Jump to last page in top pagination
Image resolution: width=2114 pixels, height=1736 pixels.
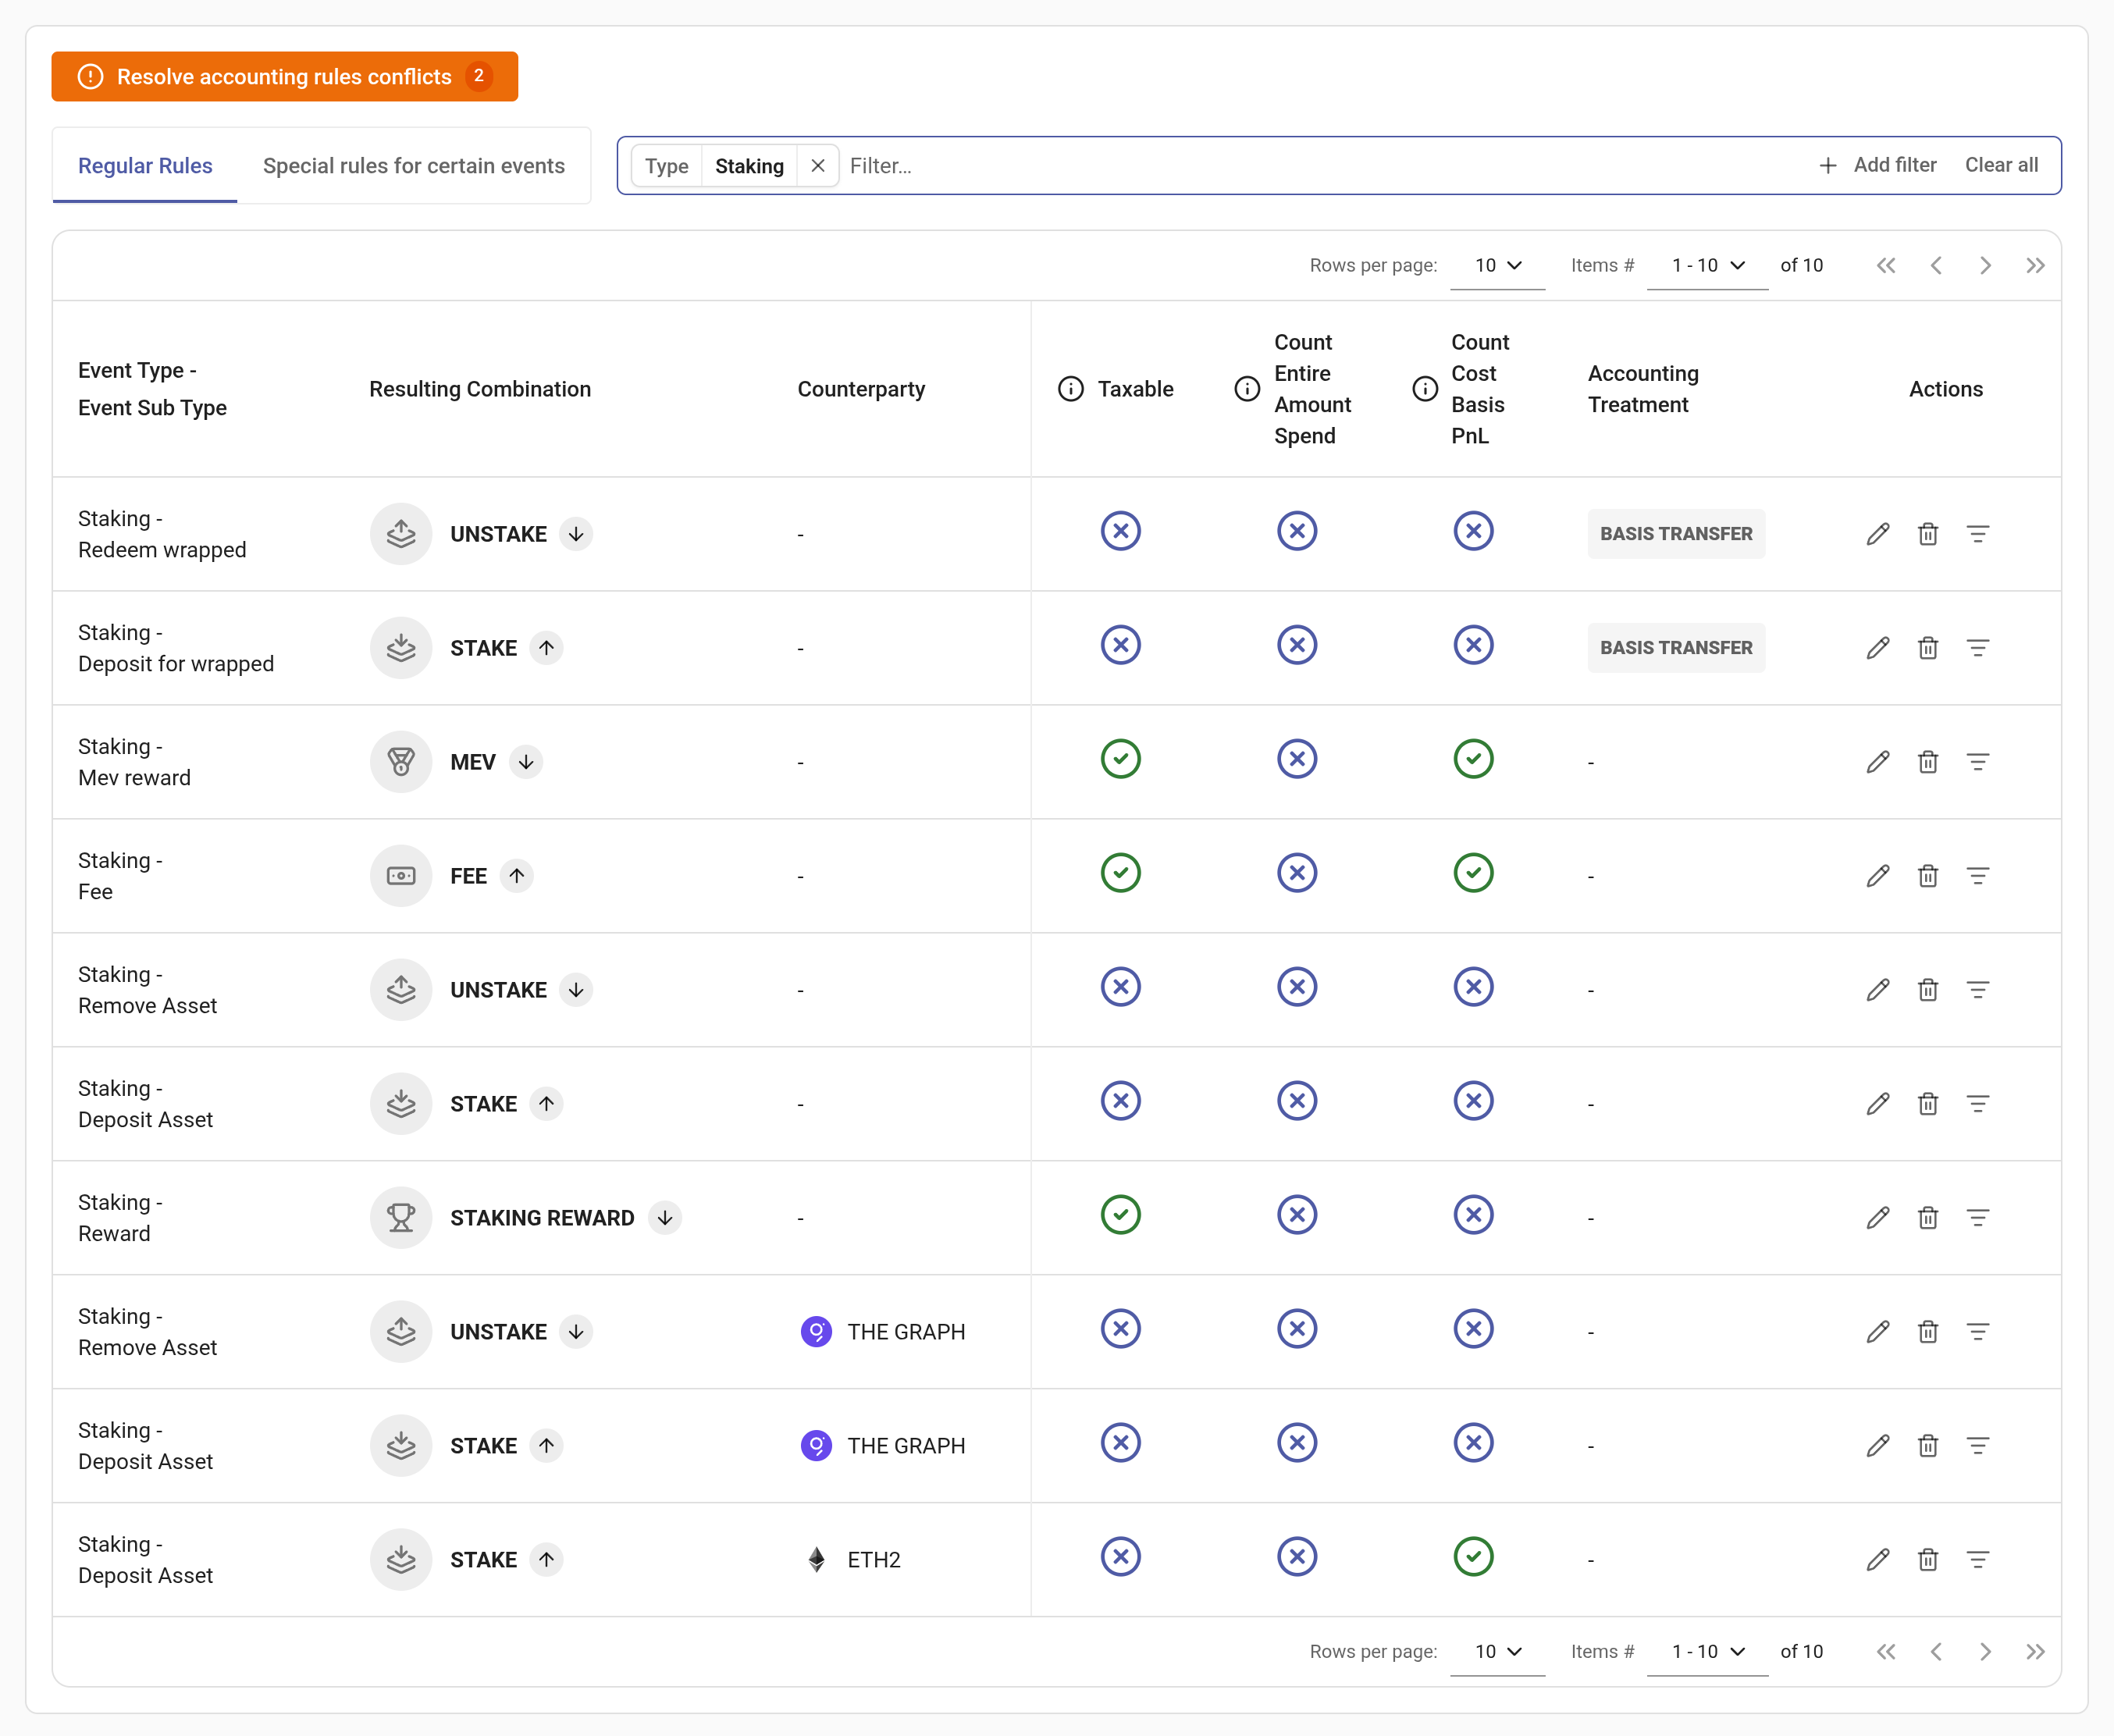pos(2035,266)
